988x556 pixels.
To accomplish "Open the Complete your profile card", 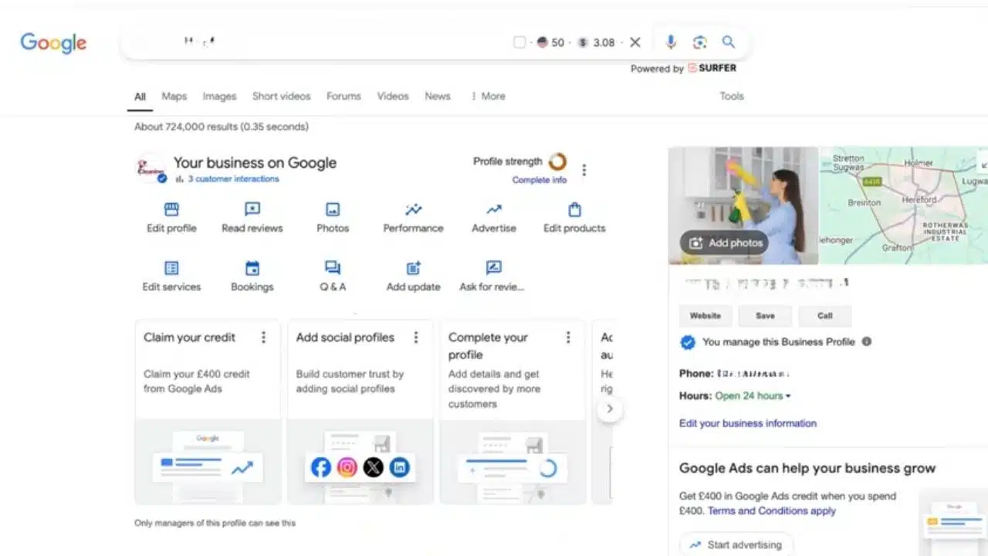I will click(x=513, y=412).
